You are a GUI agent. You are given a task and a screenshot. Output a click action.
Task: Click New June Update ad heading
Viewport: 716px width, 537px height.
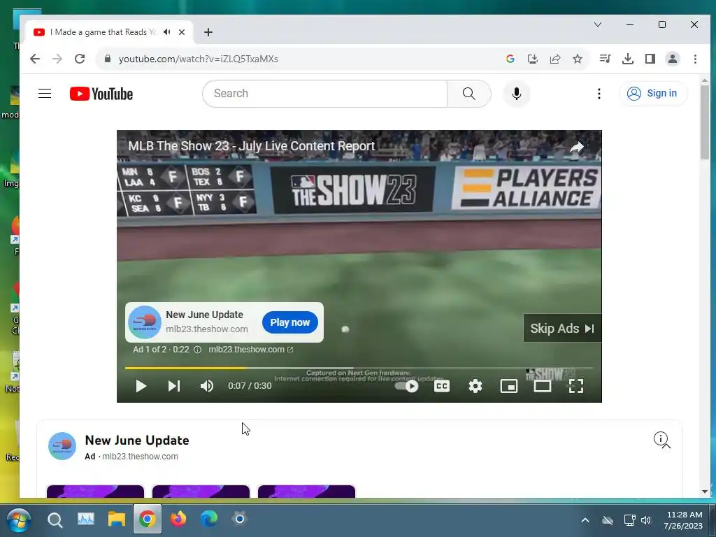point(137,441)
